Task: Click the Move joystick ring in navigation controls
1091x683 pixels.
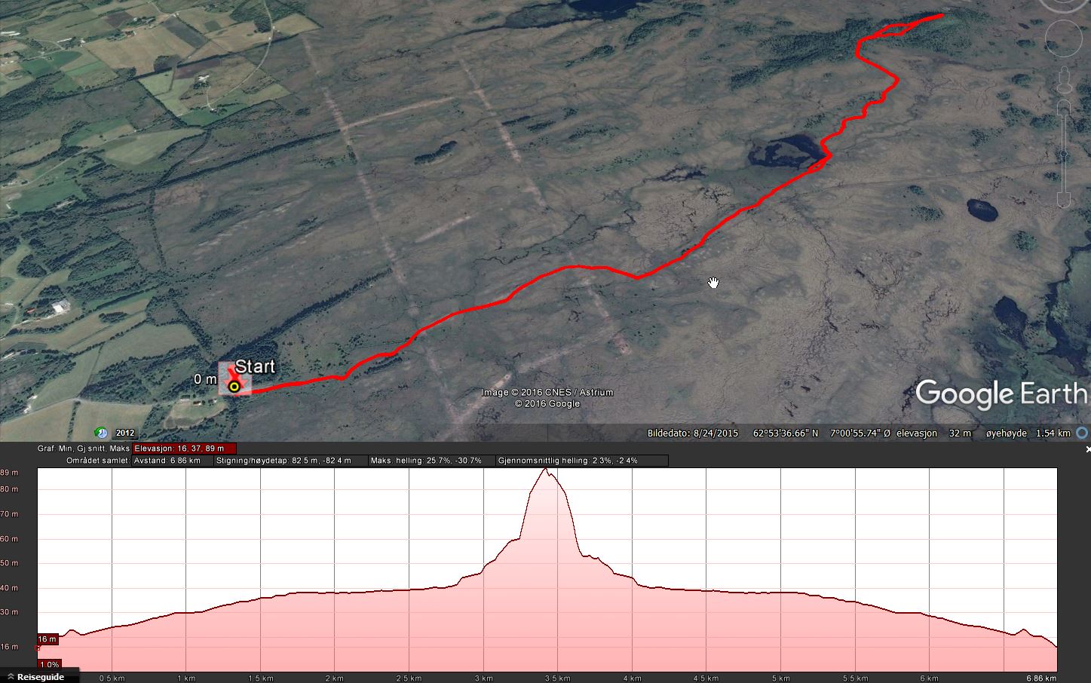Action: pyautogui.click(x=1064, y=38)
